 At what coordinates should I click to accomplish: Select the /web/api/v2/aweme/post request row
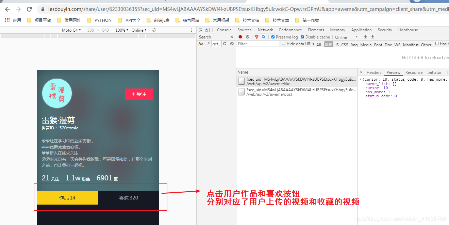pos(297,92)
